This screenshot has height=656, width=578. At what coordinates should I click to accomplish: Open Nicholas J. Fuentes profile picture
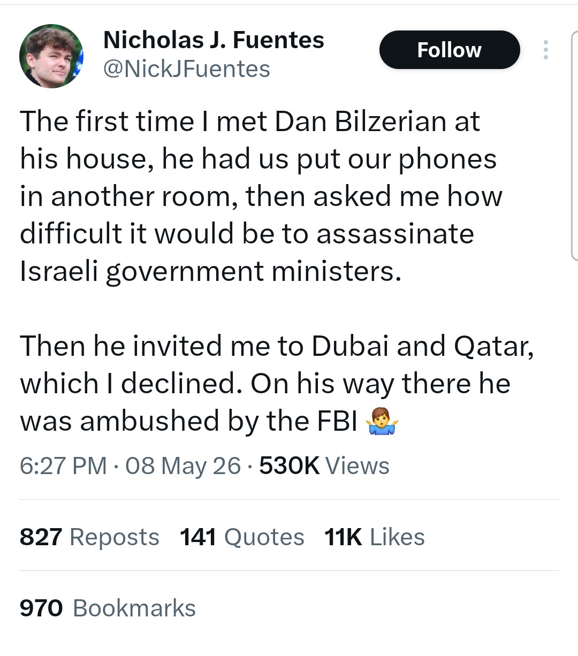click(x=51, y=56)
